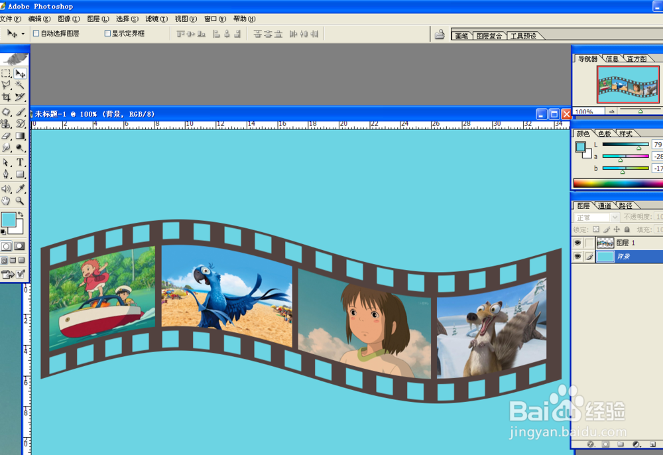Choose Standard Screen mode

(4, 261)
